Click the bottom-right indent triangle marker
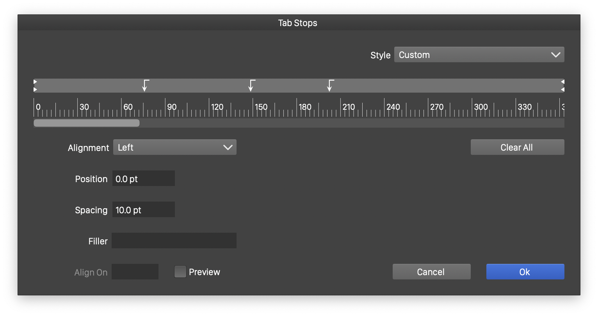The height and width of the screenshot is (316, 598). tap(562, 90)
